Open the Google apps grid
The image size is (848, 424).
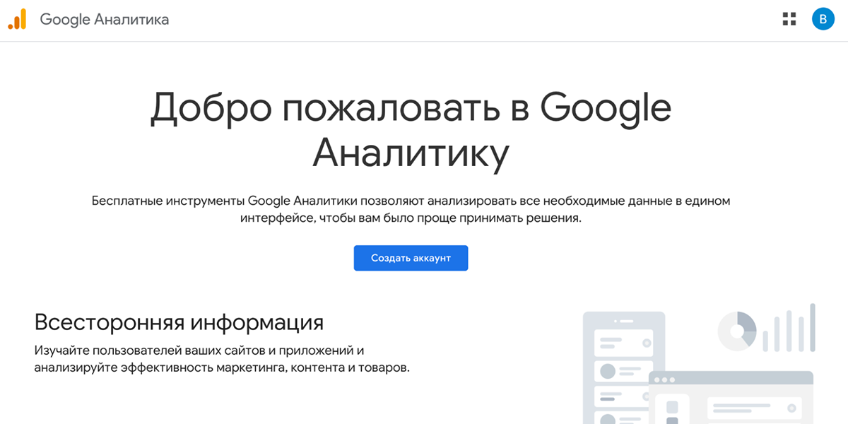[789, 19]
